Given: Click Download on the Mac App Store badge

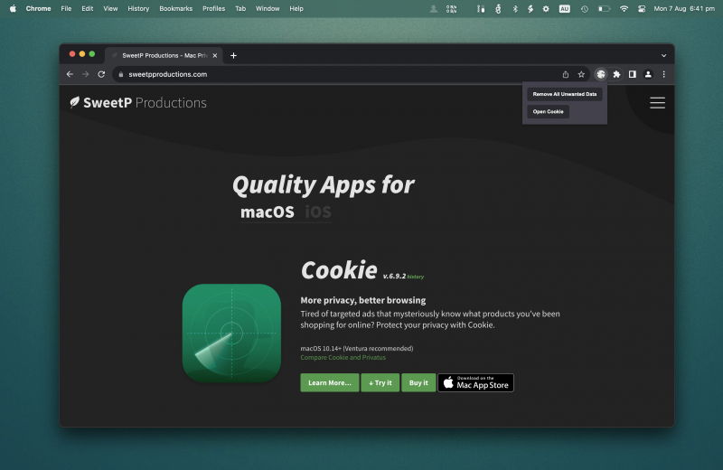Looking at the screenshot, I should (475, 383).
